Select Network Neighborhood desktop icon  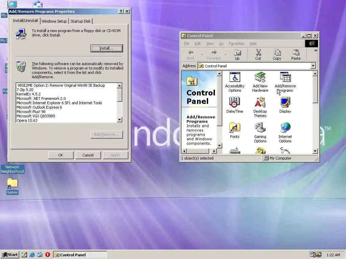point(12,169)
